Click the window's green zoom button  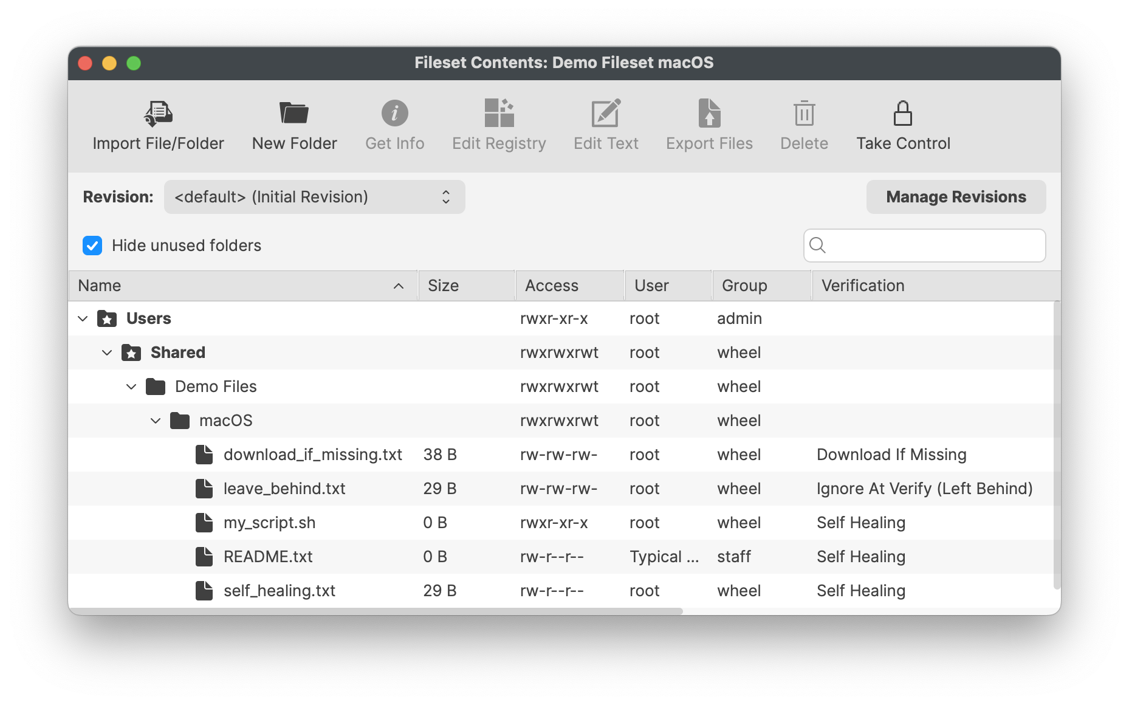134,63
